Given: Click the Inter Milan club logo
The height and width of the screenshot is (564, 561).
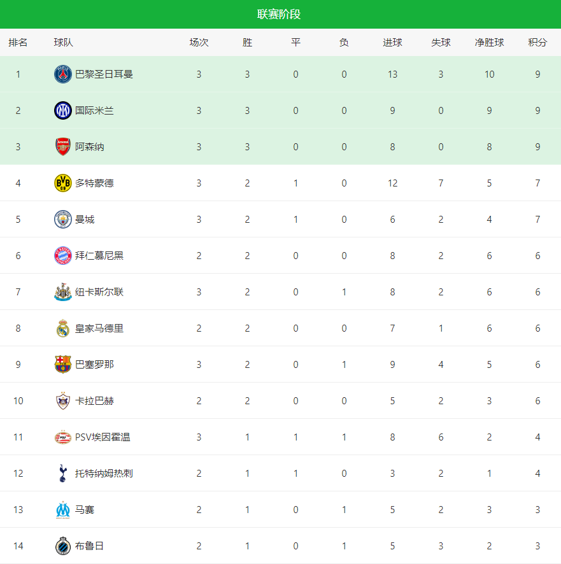Looking at the screenshot, I should 62,110.
